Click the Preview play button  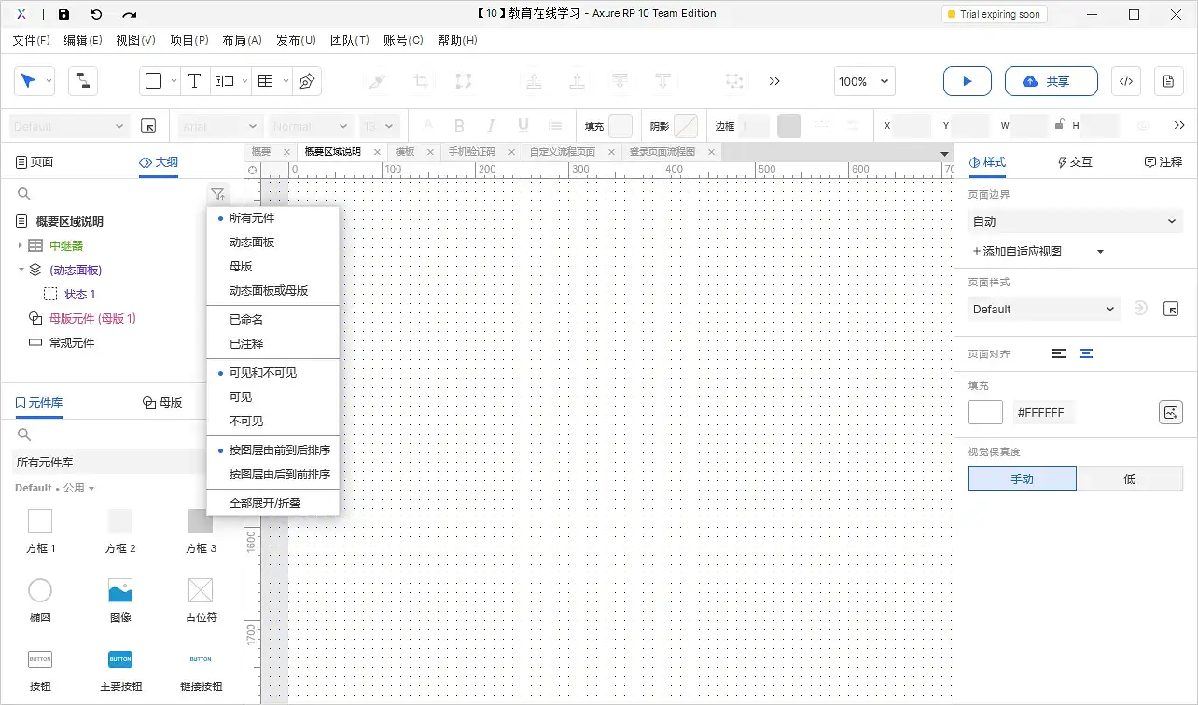pos(967,81)
